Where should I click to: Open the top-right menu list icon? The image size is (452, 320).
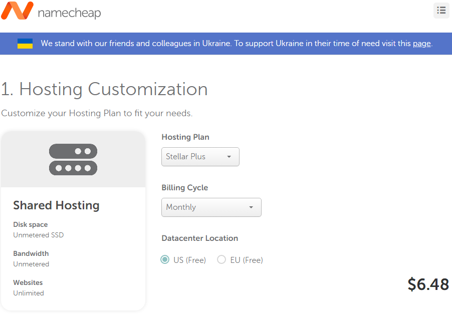[x=441, y=11]
